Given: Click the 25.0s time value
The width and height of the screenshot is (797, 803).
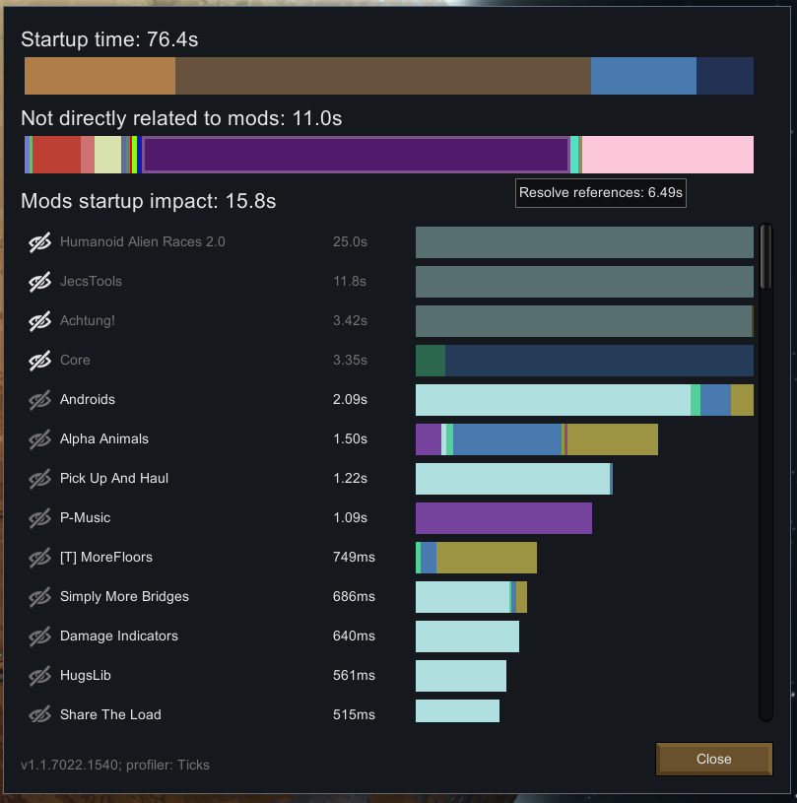Looking at the screenshot, I should click(x=350, y=241).
